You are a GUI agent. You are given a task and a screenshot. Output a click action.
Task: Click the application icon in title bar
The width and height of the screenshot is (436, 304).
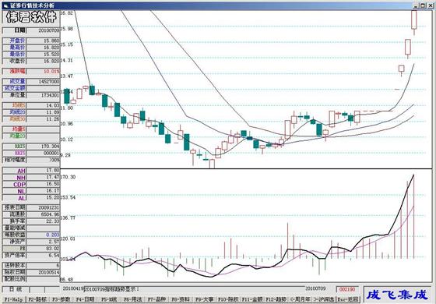pos(5,6)
